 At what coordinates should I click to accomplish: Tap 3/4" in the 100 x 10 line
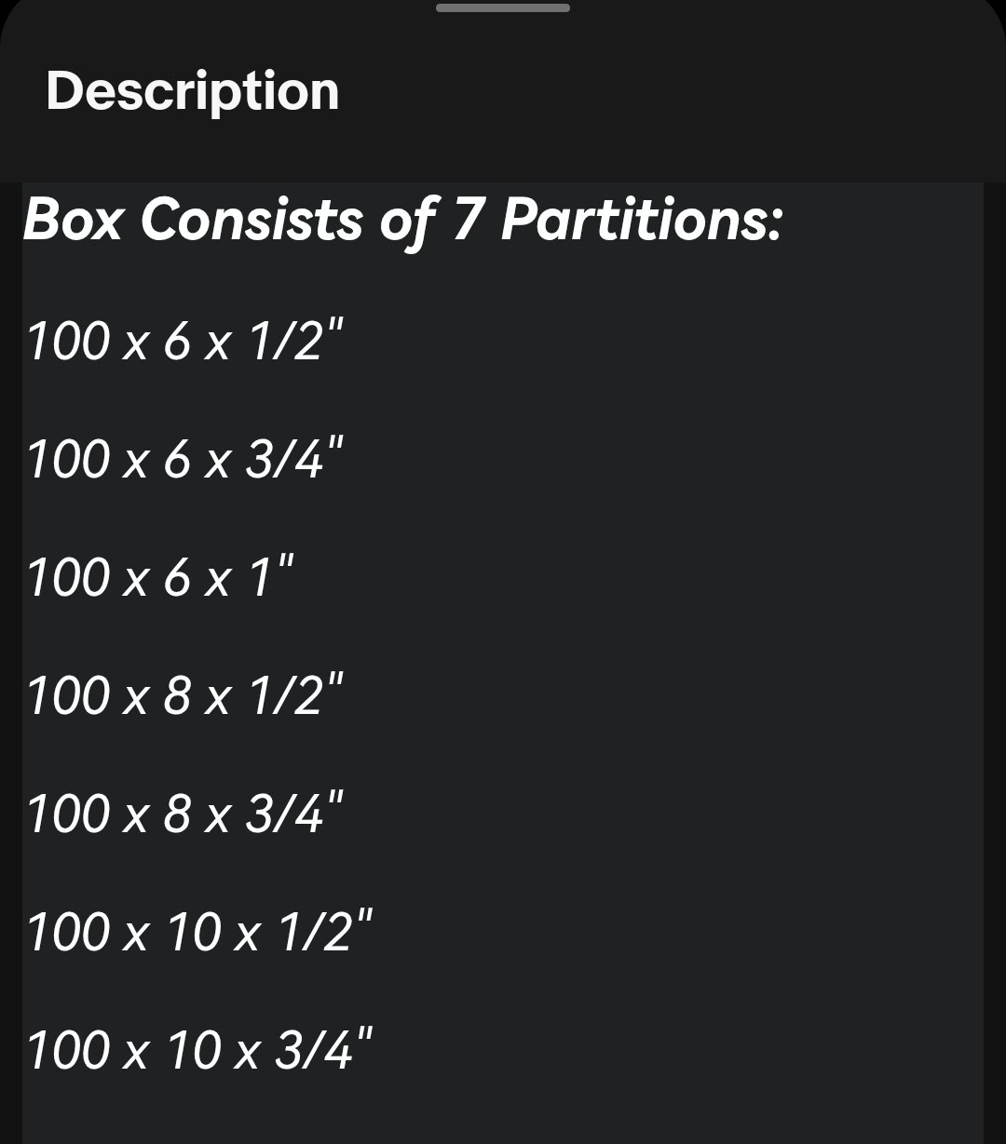coord(324,1049)
